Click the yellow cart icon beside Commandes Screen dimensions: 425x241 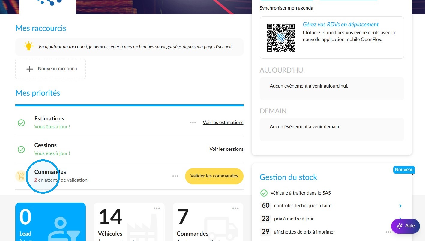(x=21, y=176)
